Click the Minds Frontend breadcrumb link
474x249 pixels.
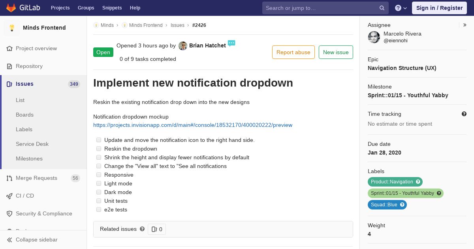click(146, 25)
